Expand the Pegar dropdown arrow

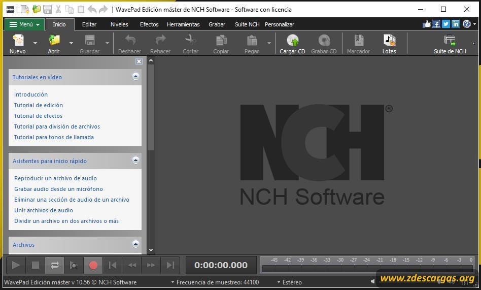269,43
